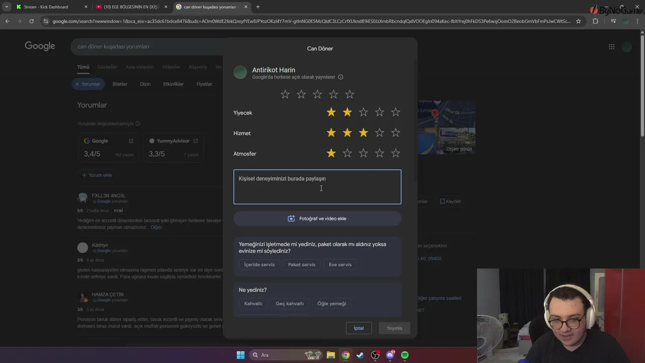Open Discord from the taskbar
The height and width of the screenshot is (363, 645).
click(x=391, y=355)
